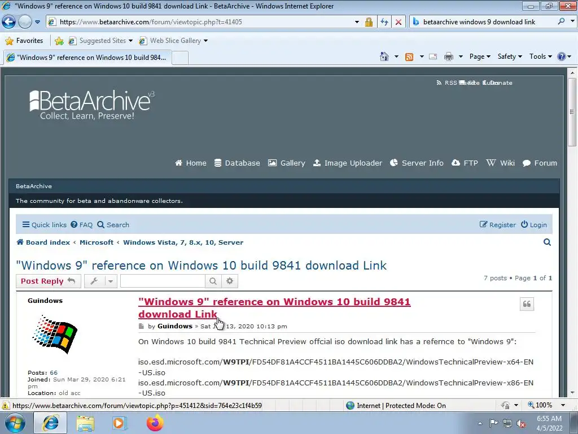This screenshot has width=578, height=434.
Task: Go back with the browser Back arrow
Action: (8, 22)
